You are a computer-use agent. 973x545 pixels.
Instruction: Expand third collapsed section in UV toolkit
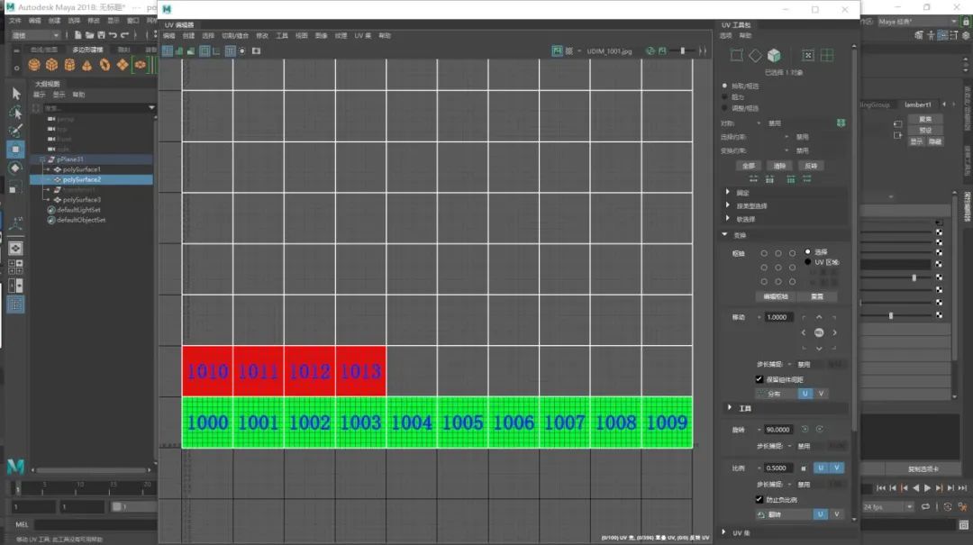coord(728,219)
